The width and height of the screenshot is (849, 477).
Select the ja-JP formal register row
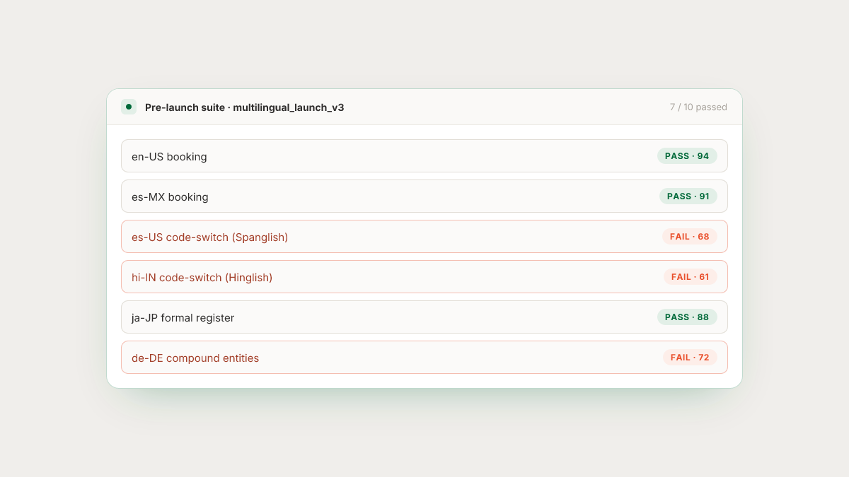[x=424, y=317]
